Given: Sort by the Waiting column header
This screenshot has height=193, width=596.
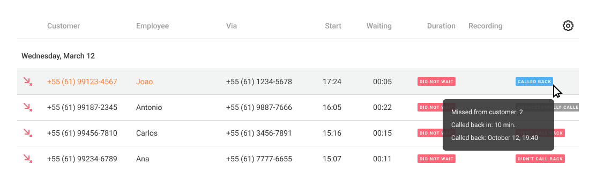Looking at the screenshot, I should click(379, 26).
